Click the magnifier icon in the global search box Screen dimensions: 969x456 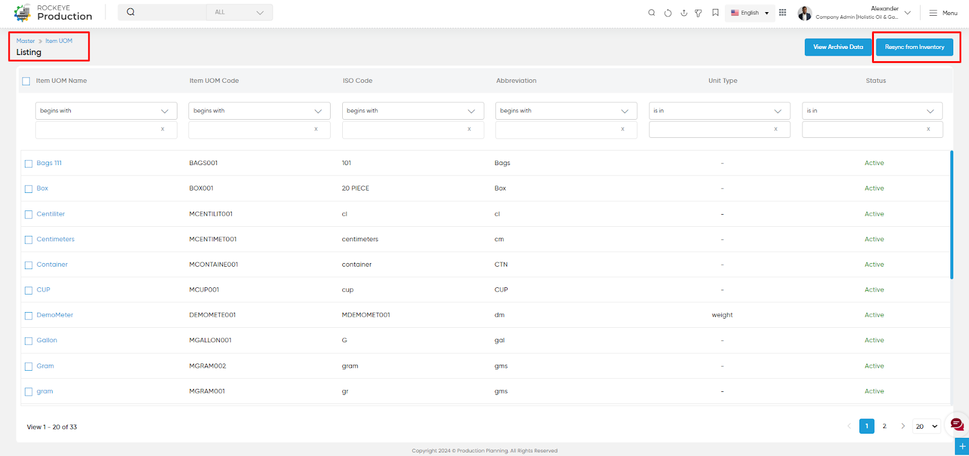tap(131, 12)
